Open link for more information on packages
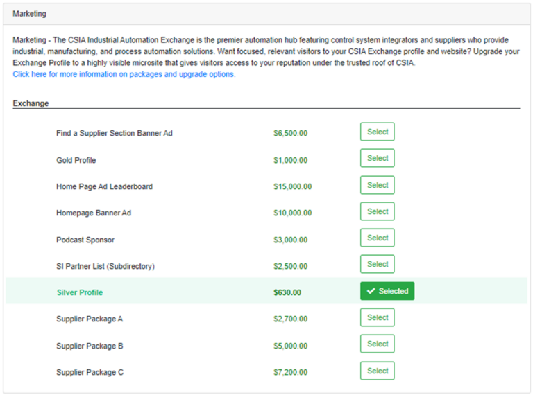This screenshot has height=397, width=533. coord(124,74)
